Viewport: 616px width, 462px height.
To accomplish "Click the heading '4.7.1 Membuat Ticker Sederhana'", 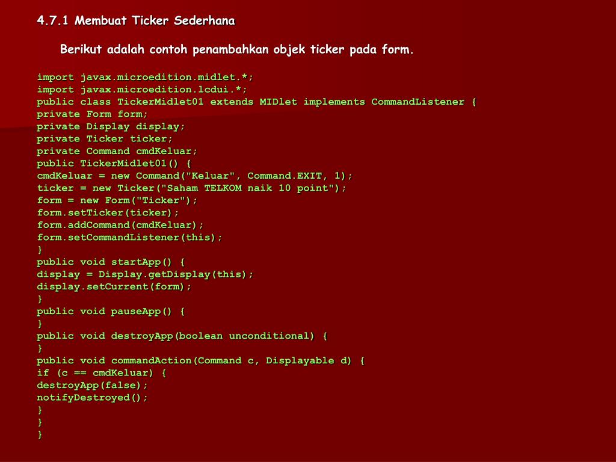I will 136,20.
